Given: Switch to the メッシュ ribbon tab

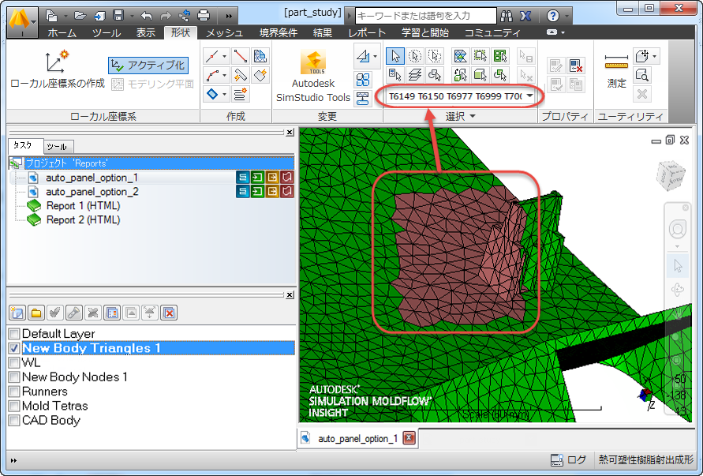Looking at the screenshot, I should [x=224, y=32].
